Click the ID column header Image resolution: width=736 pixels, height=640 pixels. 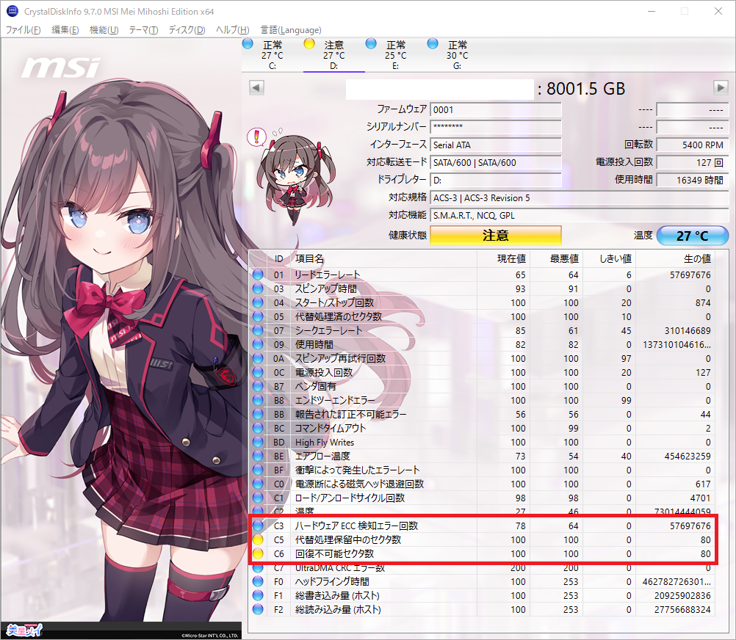[x=279, y=259]
